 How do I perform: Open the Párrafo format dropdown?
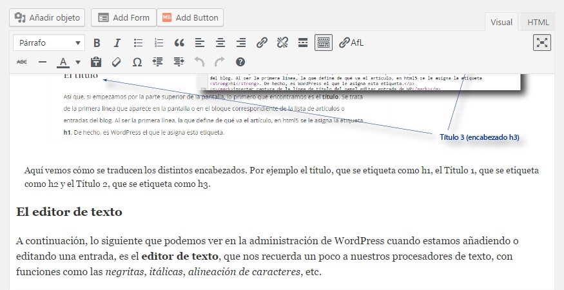[x=49, y=43]
